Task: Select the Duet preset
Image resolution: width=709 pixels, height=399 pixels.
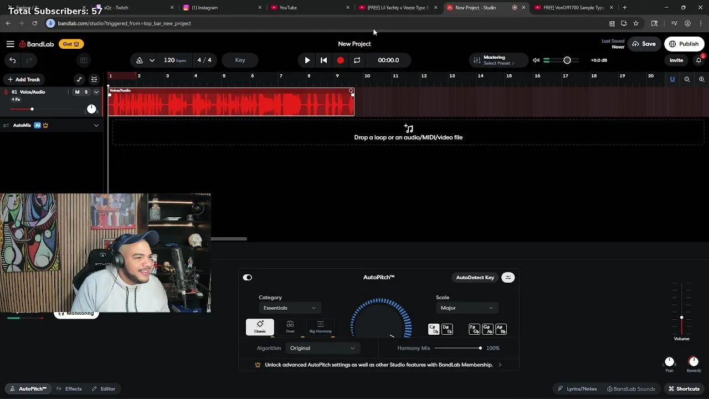Action: tap(290, 327)
